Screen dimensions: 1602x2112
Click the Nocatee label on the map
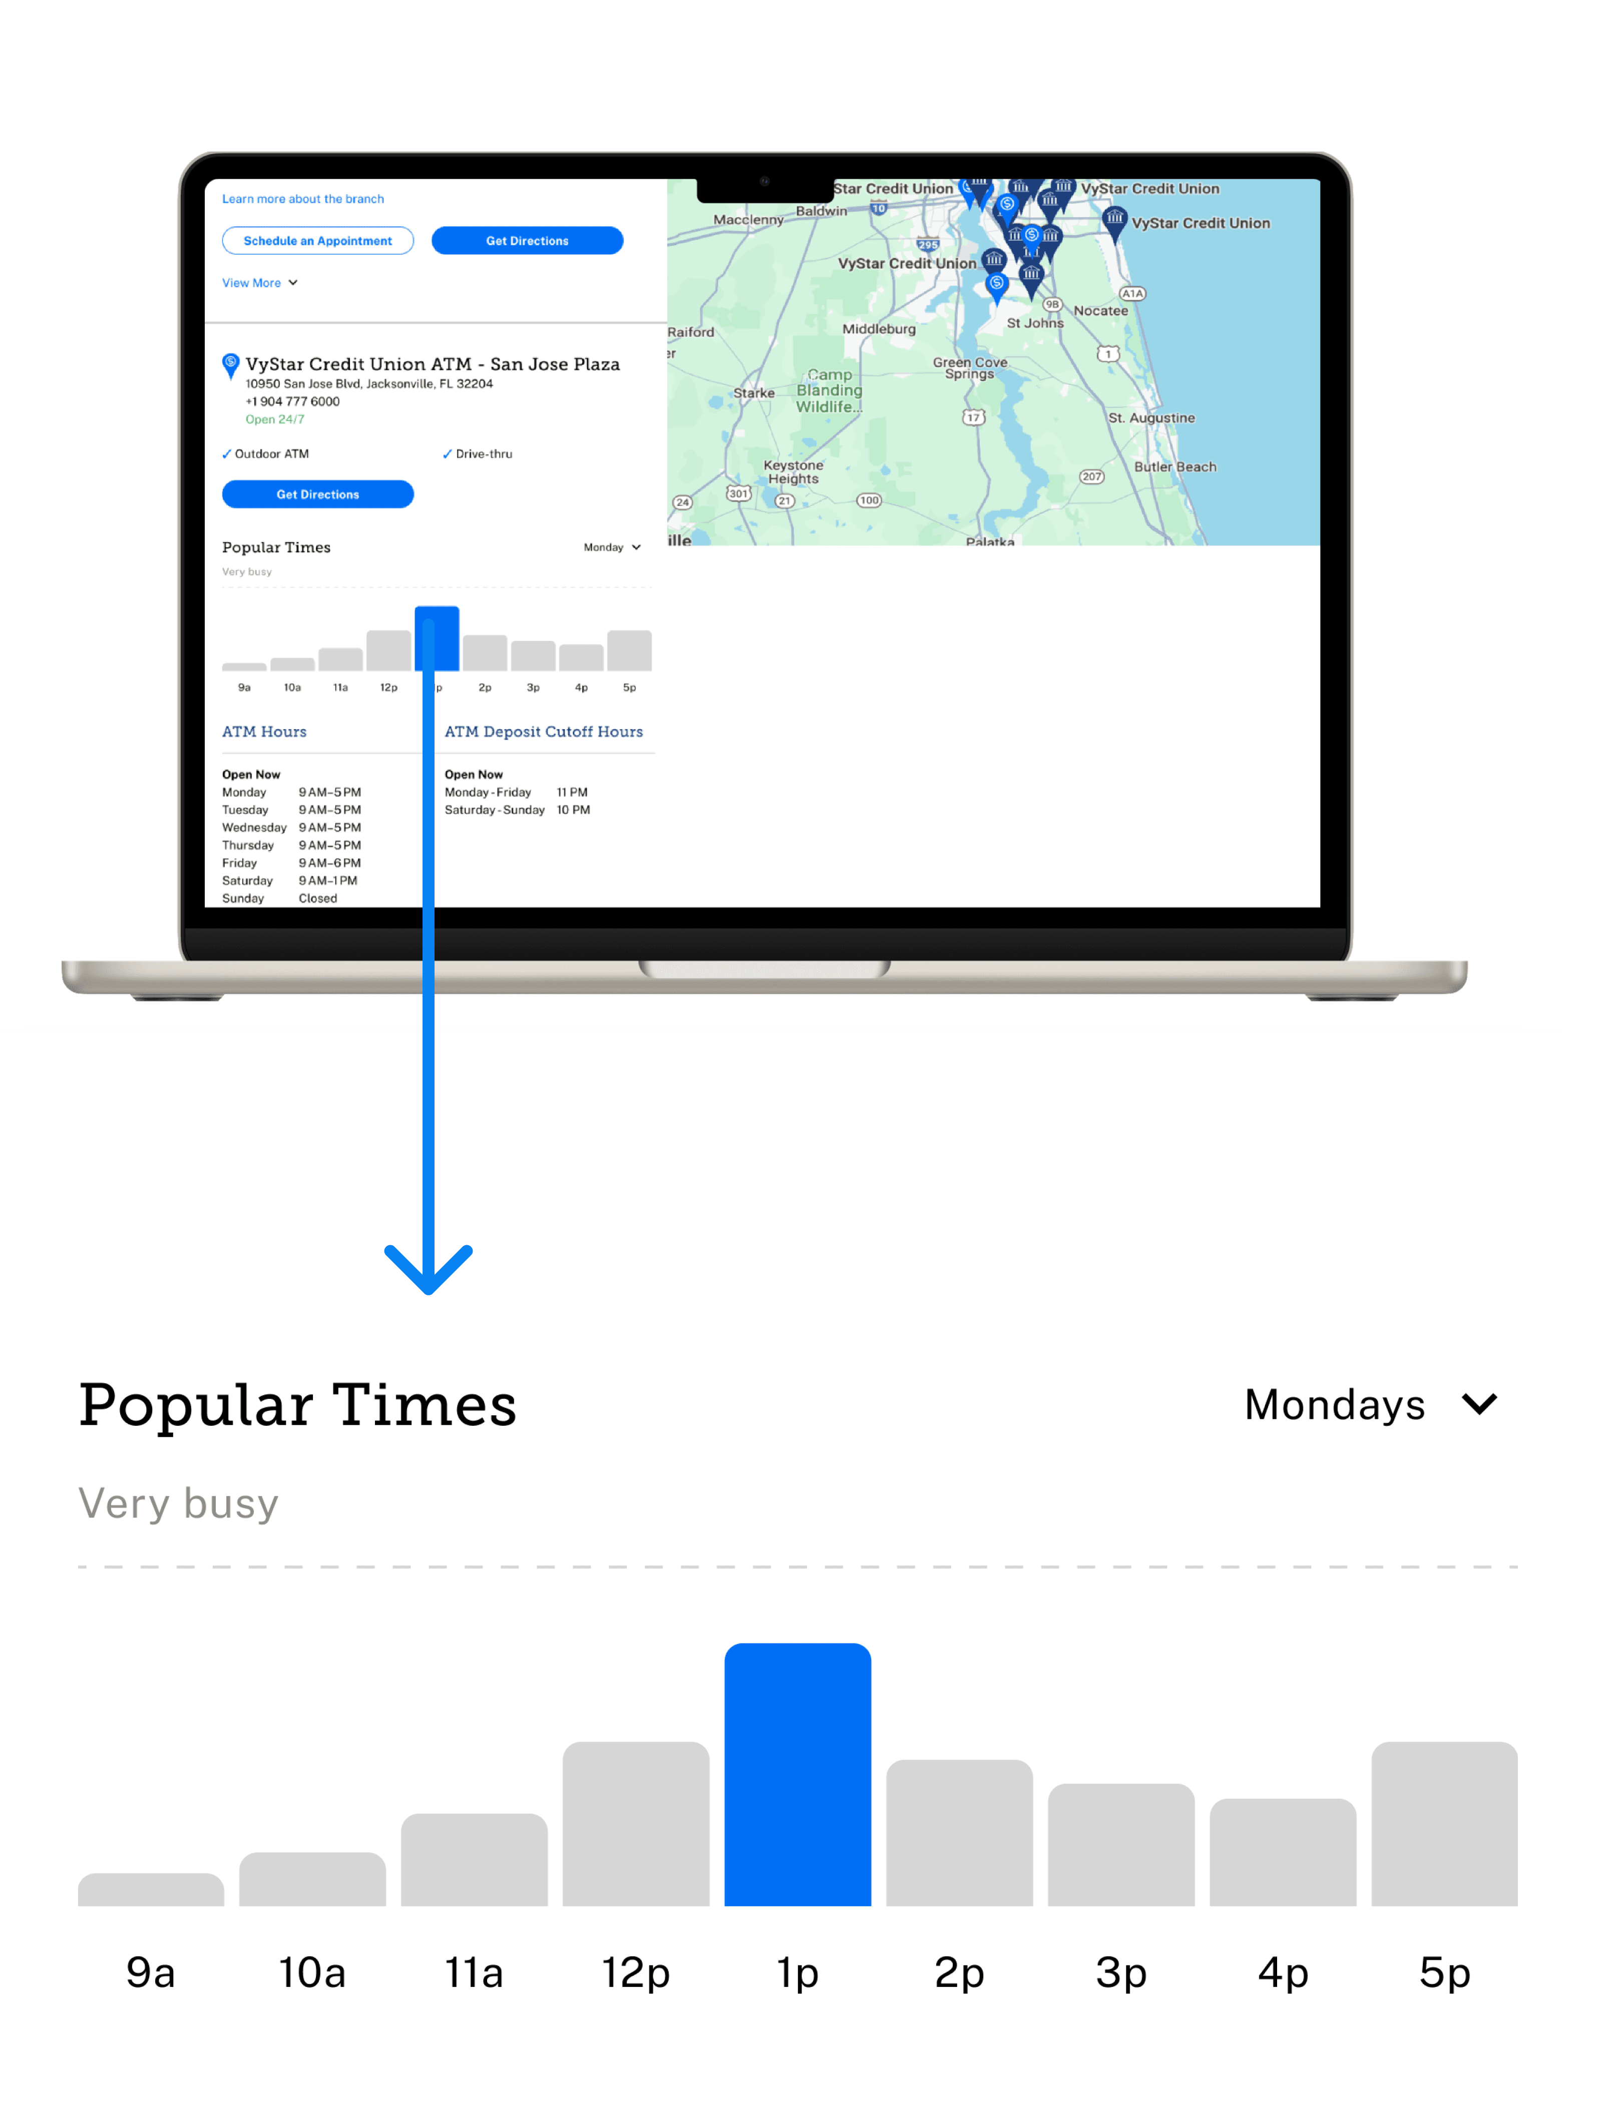pyautogui.click(x=1100, y=311)
